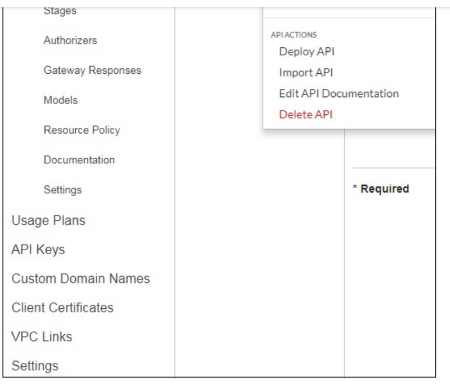Open the Settings item below Documentation
The image size is (450, 391).
tap(62, 190)
